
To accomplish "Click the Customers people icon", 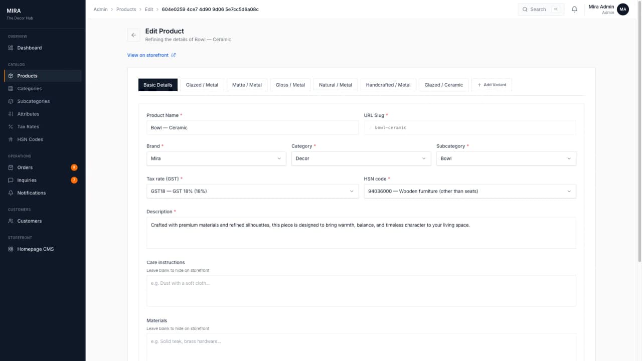I will tap(11, 221).
